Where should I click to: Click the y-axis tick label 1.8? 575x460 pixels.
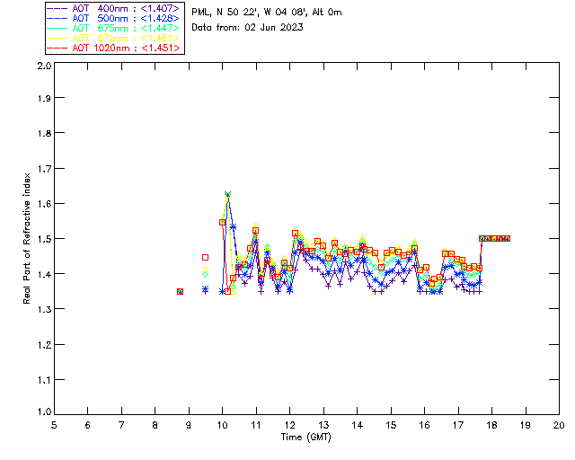point(44,133)
